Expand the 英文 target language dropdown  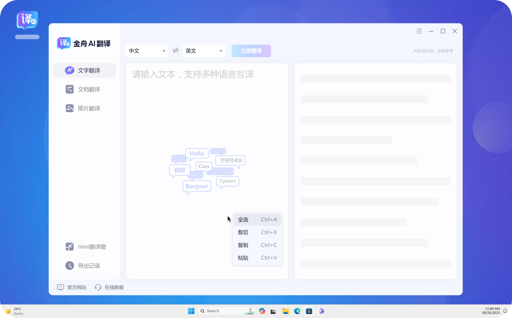pos(204,51)
